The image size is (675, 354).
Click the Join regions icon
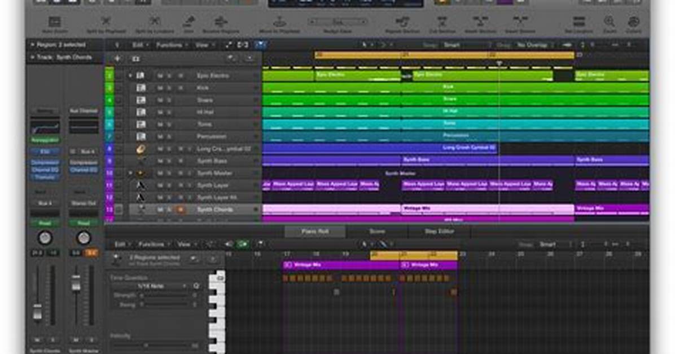[189, 21]
